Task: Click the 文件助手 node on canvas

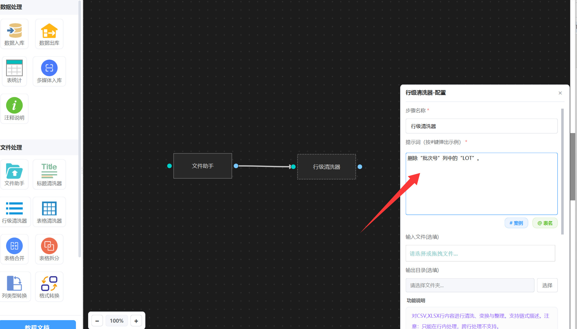Action: [203, 166]
